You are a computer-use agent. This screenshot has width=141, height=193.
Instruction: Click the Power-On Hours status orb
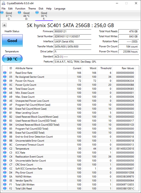pos(5,81)
